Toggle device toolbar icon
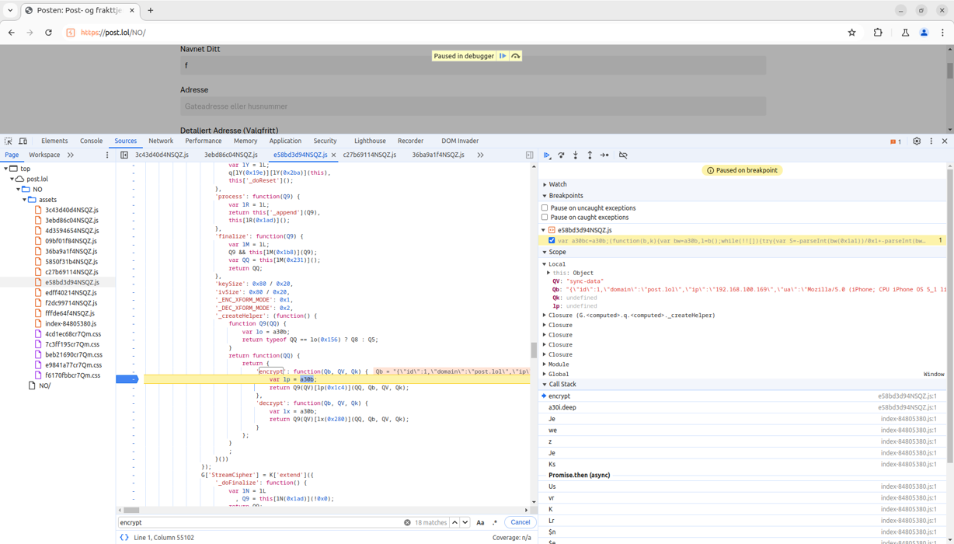This screenshot has width=954, height=544. click(x=23, y=141)
